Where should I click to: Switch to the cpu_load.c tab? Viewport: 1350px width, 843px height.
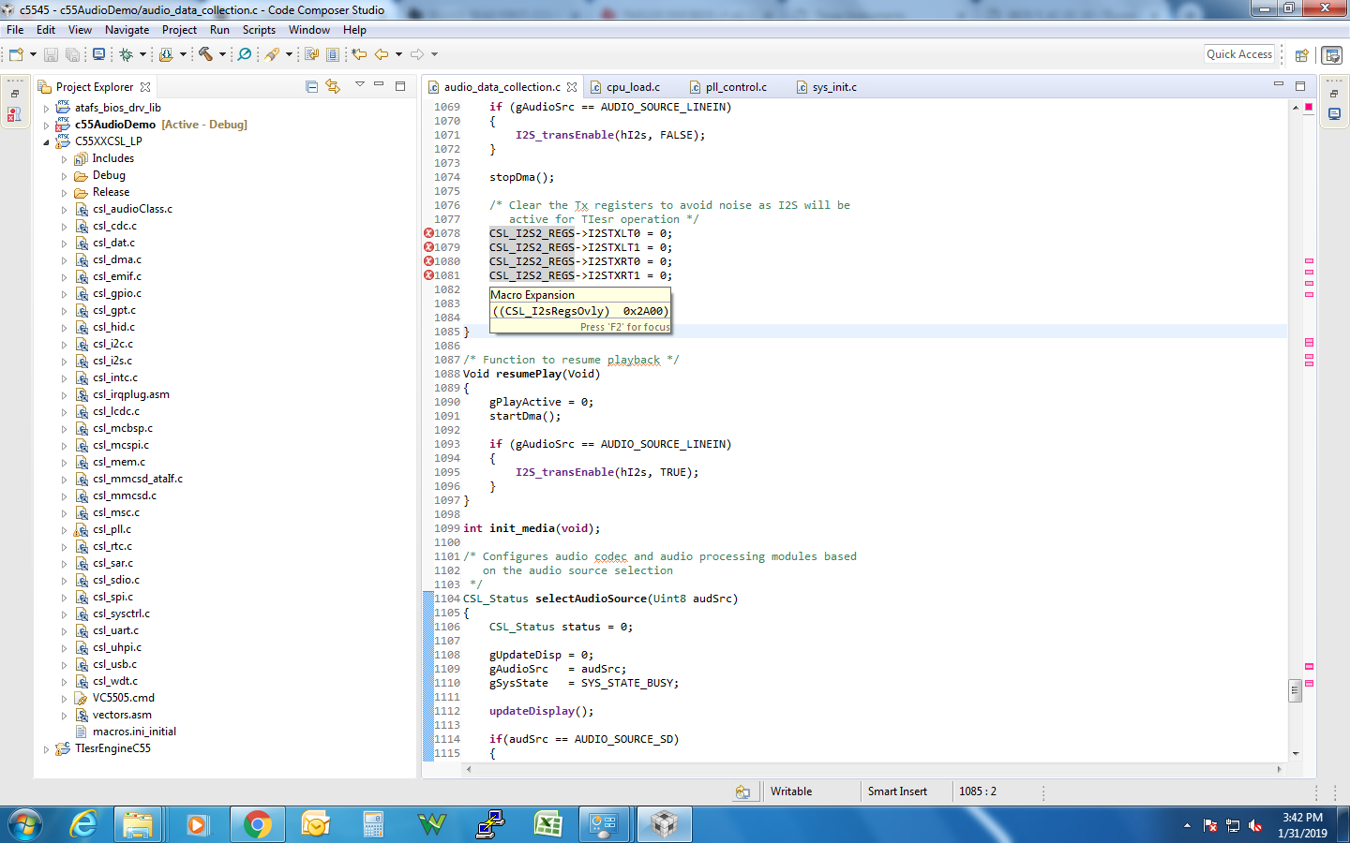633,87
